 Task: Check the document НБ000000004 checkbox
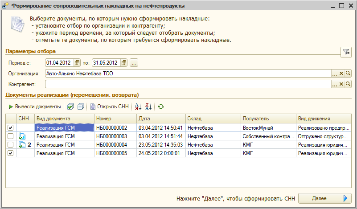tap(11, 145)
